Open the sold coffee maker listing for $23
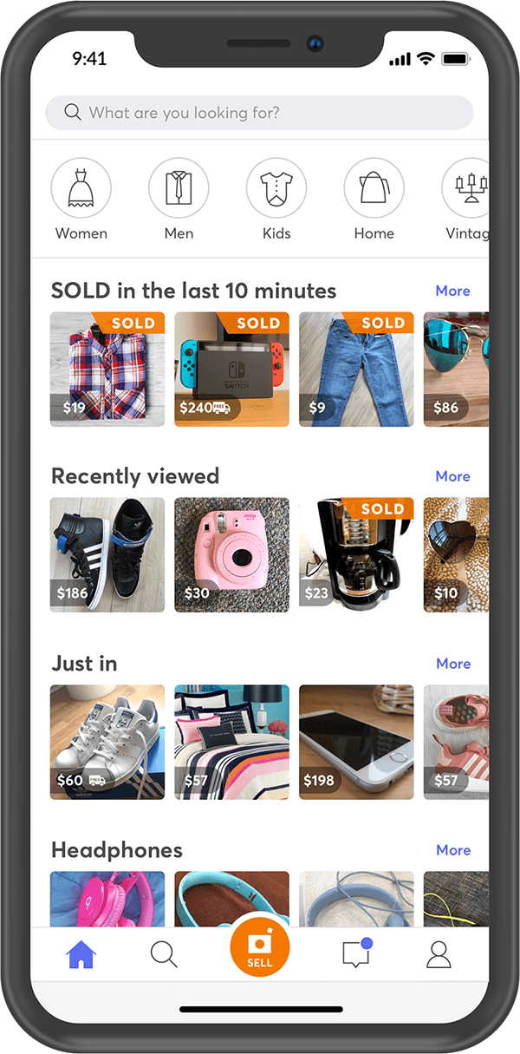The width and height of the screenshot is (520, 1054). point(356,555)
